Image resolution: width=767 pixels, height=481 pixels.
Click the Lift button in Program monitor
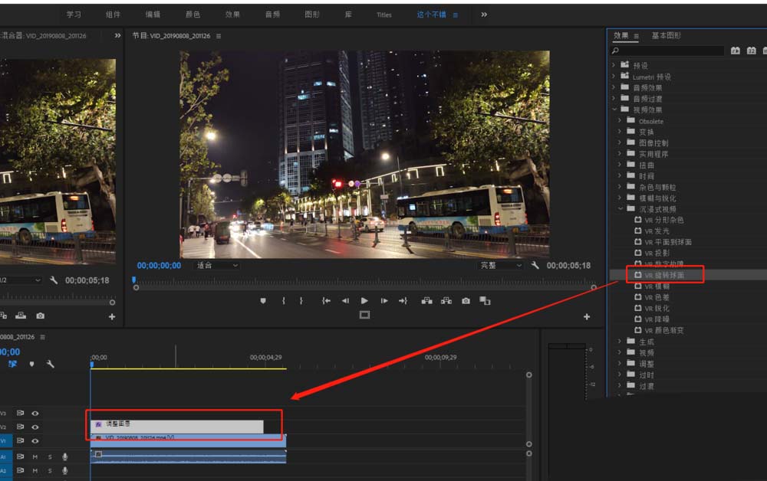pos(426,301)
